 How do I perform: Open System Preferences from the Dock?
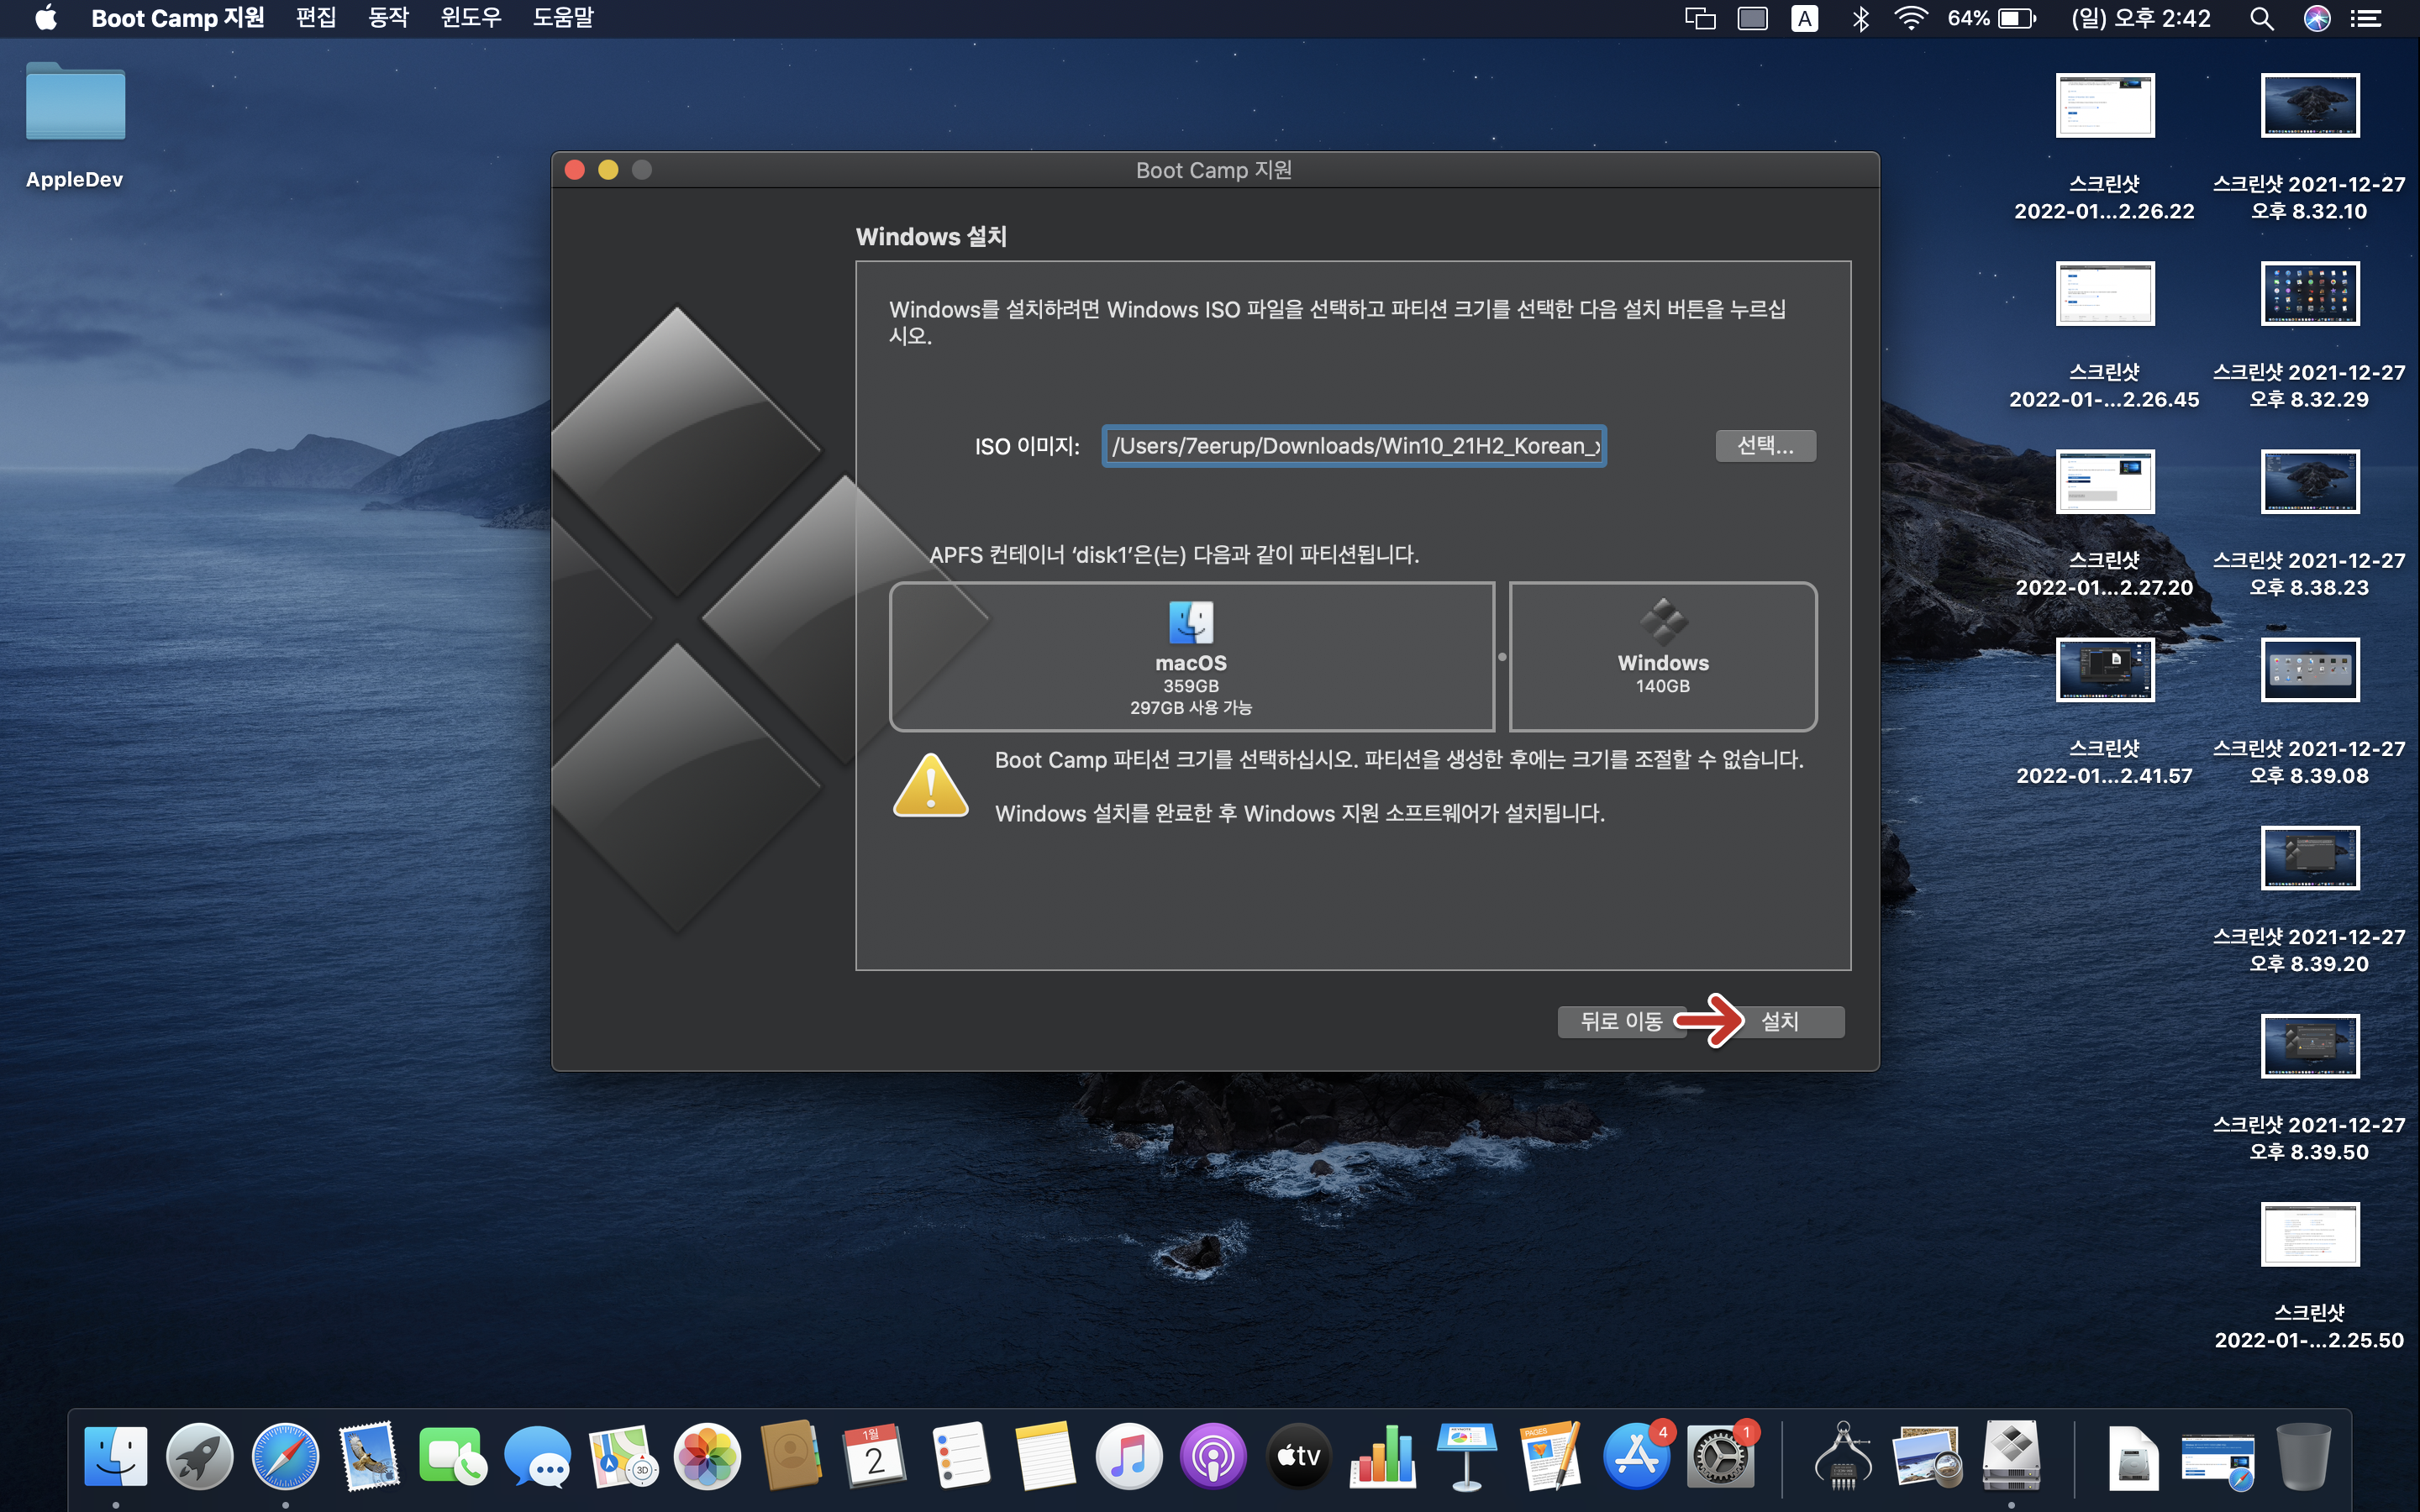point(1720,1457)
